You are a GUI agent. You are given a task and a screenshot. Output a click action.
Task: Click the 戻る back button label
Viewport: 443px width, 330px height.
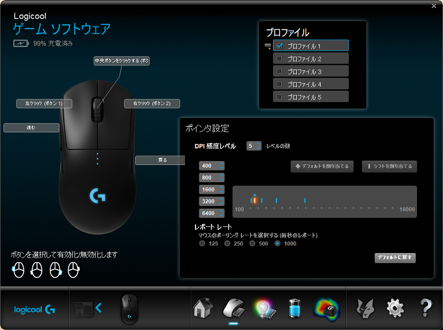tap(160, 160)
